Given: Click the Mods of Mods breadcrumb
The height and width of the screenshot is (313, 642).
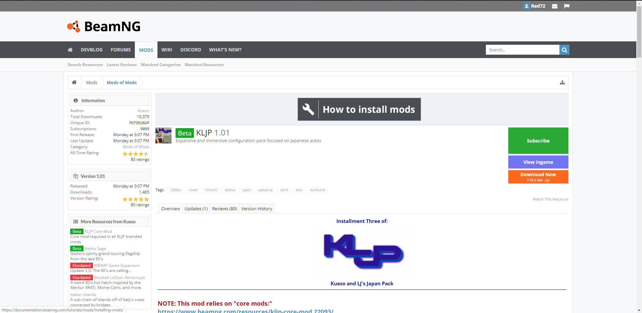Looking at the screenshot, I should pos(122,82).
